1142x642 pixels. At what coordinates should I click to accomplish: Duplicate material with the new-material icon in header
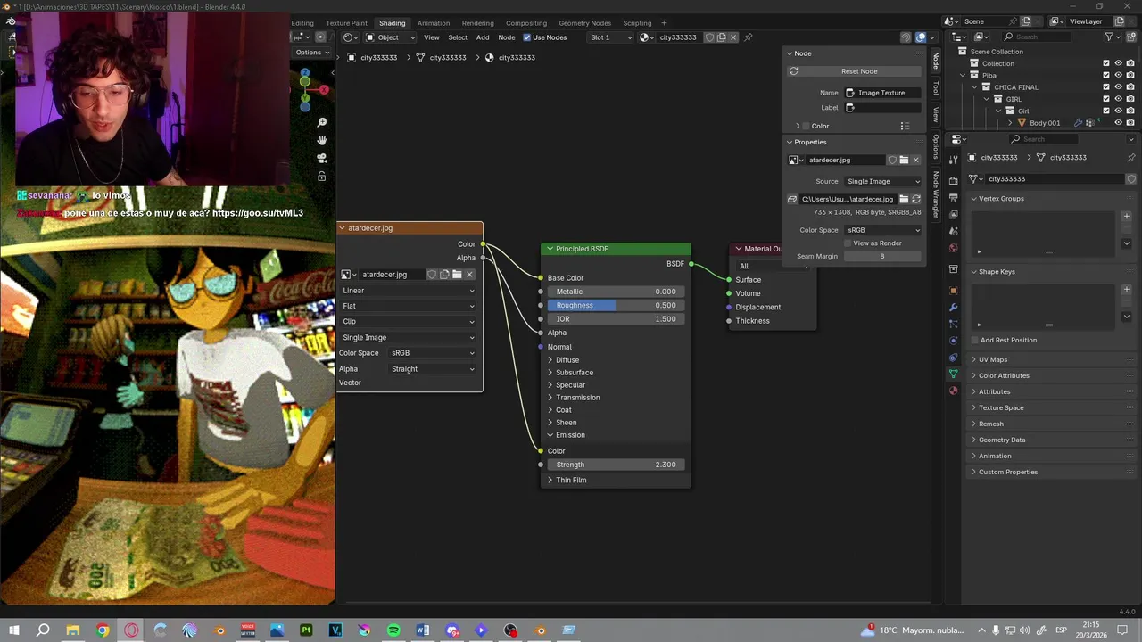(x=721, y=37)
